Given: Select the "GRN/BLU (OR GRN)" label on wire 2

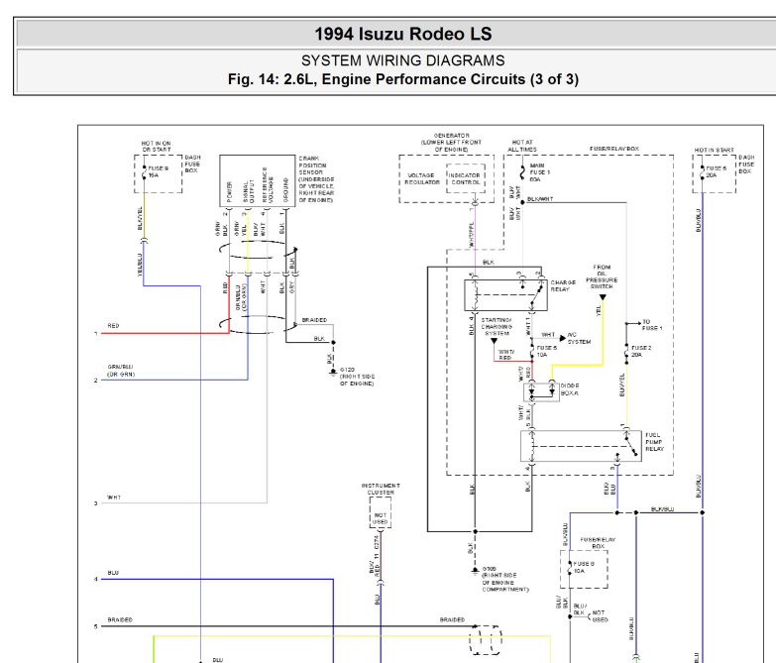Looking at the screenshot, I should [x=121, y=371].
